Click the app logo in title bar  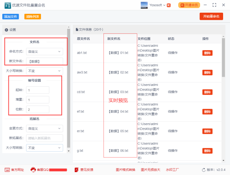tap(6, 5)
